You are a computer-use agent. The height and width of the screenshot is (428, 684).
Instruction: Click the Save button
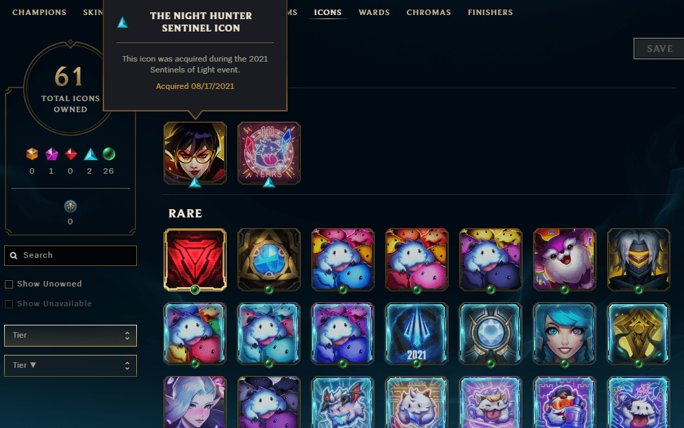(659, 49)
